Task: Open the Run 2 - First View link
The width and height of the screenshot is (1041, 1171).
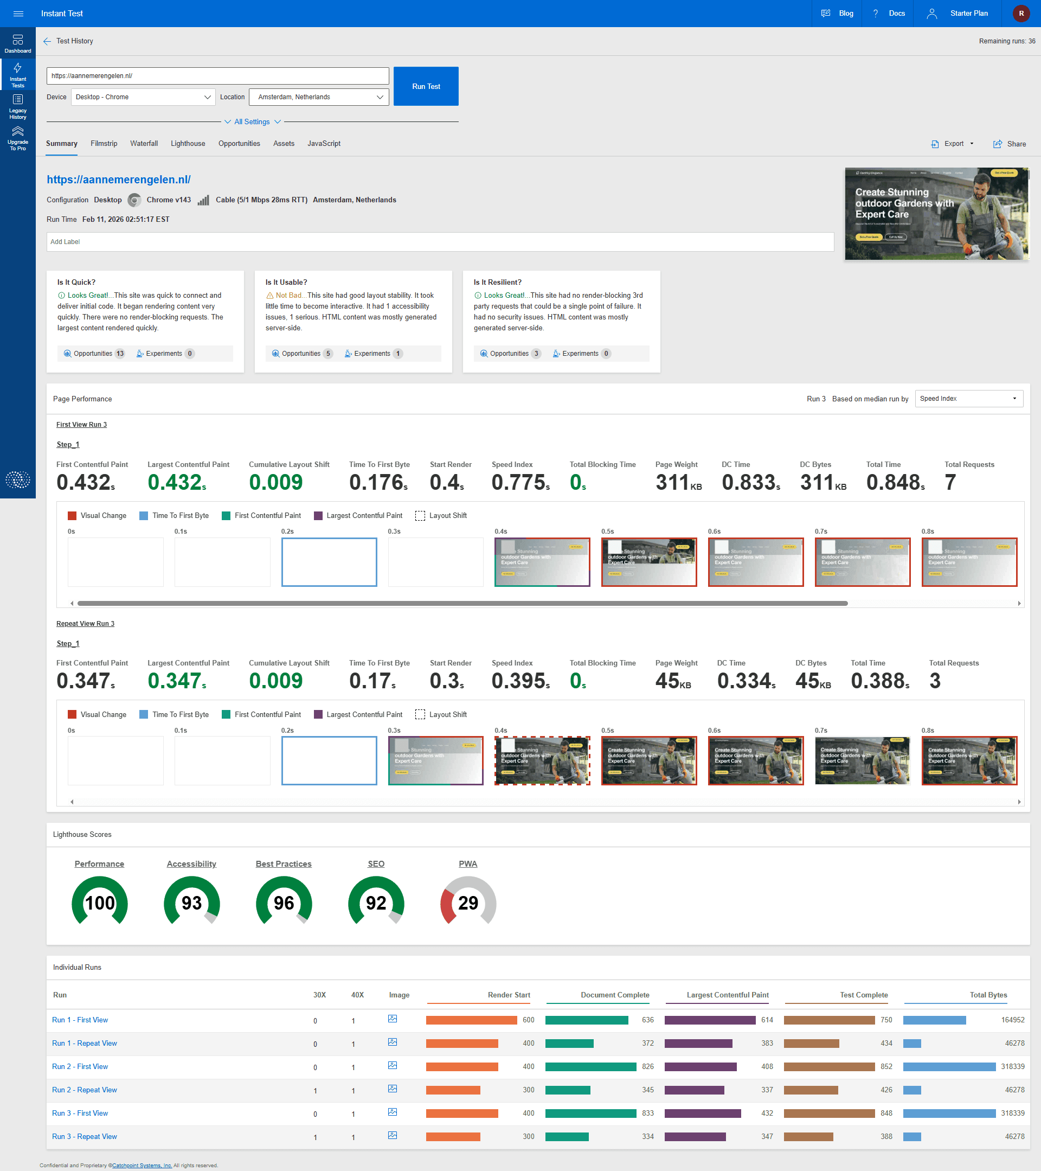Action: (80, 1066)
